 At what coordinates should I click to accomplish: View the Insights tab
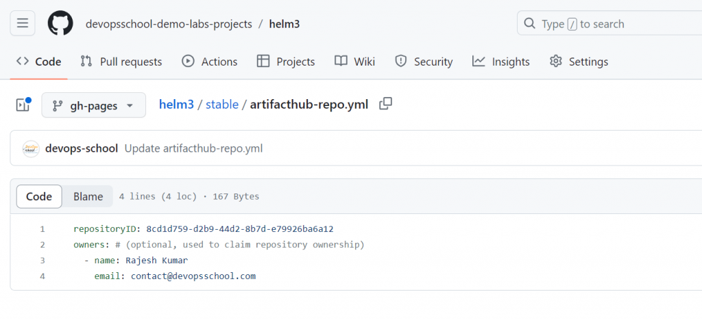(501, 62)
